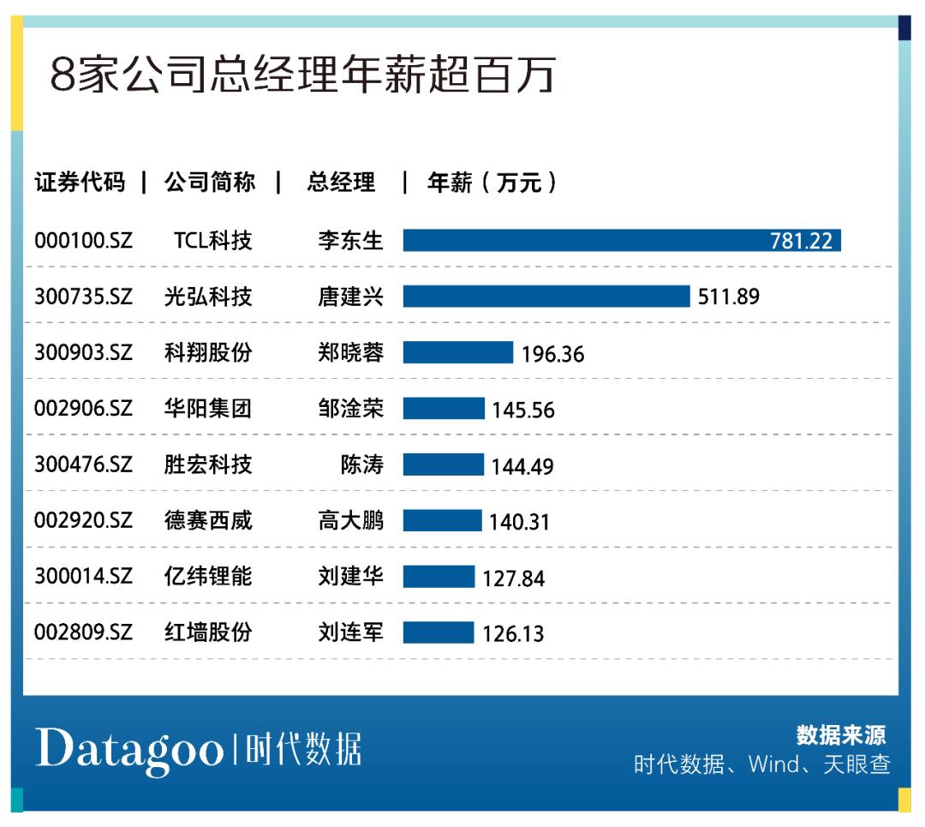Click the value 511.89
Screen dimensions: 925x827
(x=729, y=297)
